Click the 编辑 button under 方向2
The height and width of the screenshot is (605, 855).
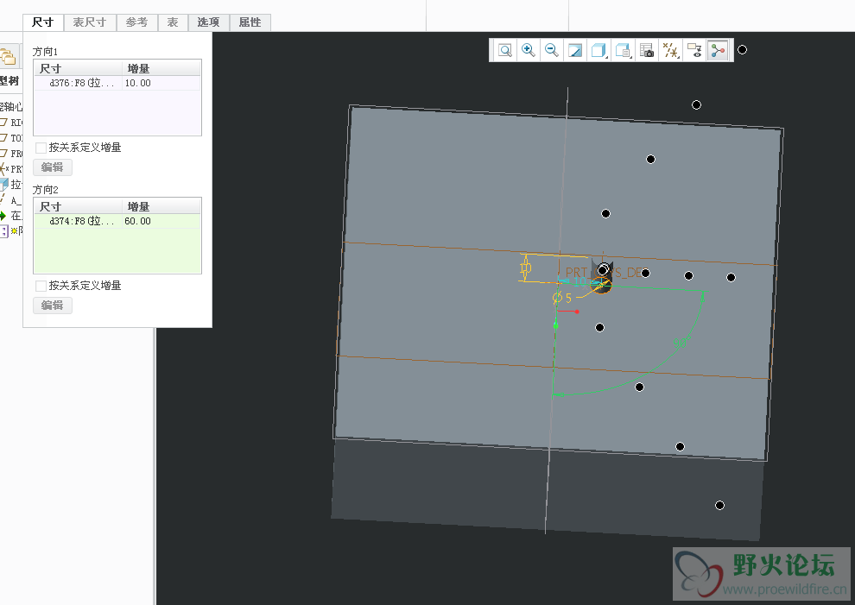point(53,306)
